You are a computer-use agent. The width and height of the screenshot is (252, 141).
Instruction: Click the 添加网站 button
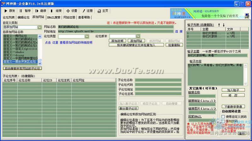click(x=136, y=41)
